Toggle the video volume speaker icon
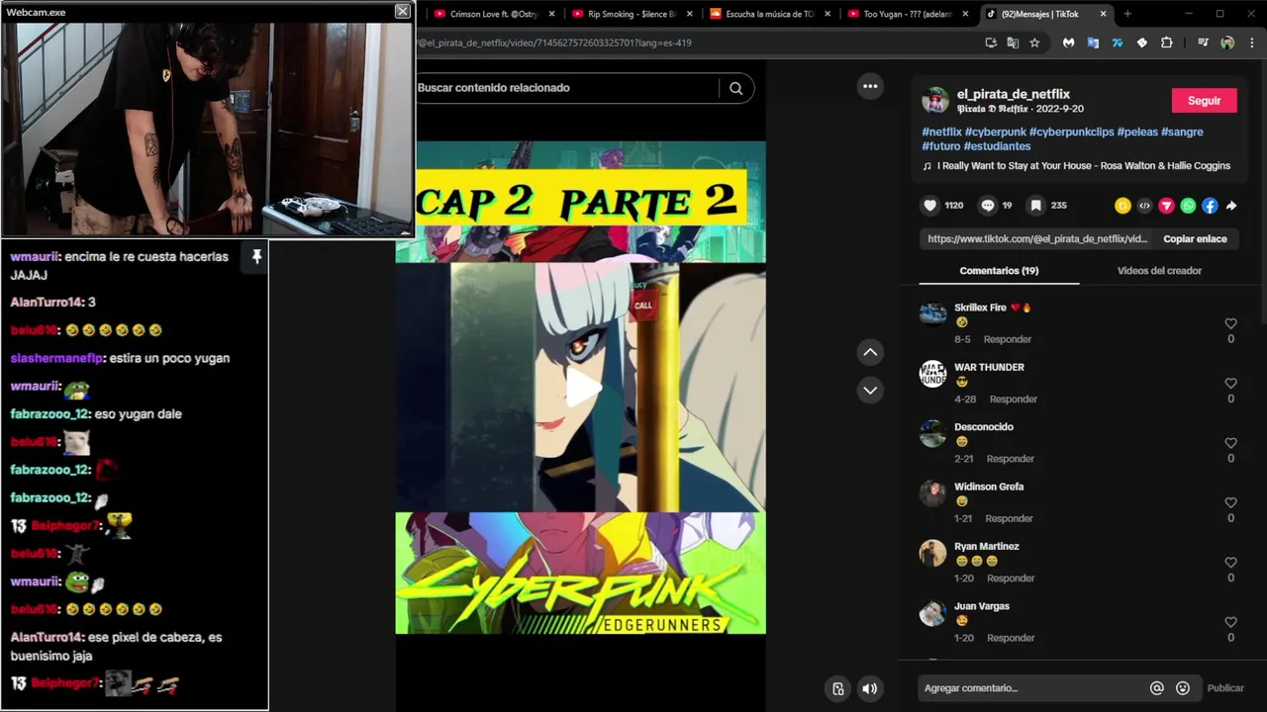The height and width of the screenshot is (712, 1267). tap(869, 689)
